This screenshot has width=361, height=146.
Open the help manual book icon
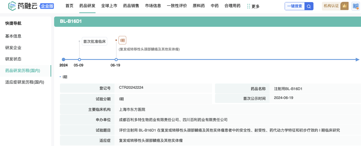[x=355, y=6]
